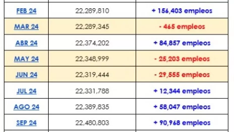Click the MAR 24 link
234x132 pixels.
tap(26, 27)
